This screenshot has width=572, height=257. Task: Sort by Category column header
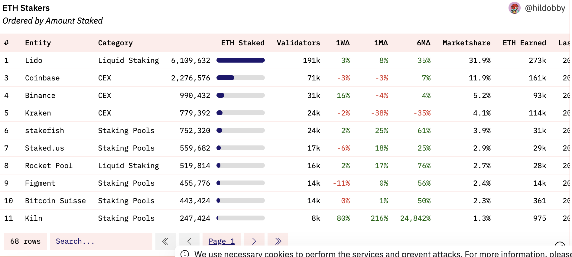[x=115, y=43]
